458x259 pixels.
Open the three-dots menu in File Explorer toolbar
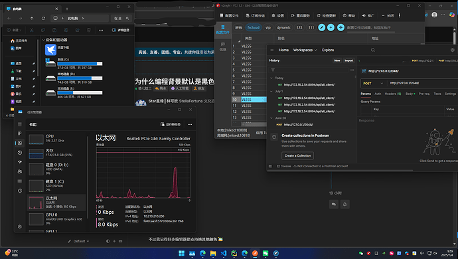[x=101, y=30]
